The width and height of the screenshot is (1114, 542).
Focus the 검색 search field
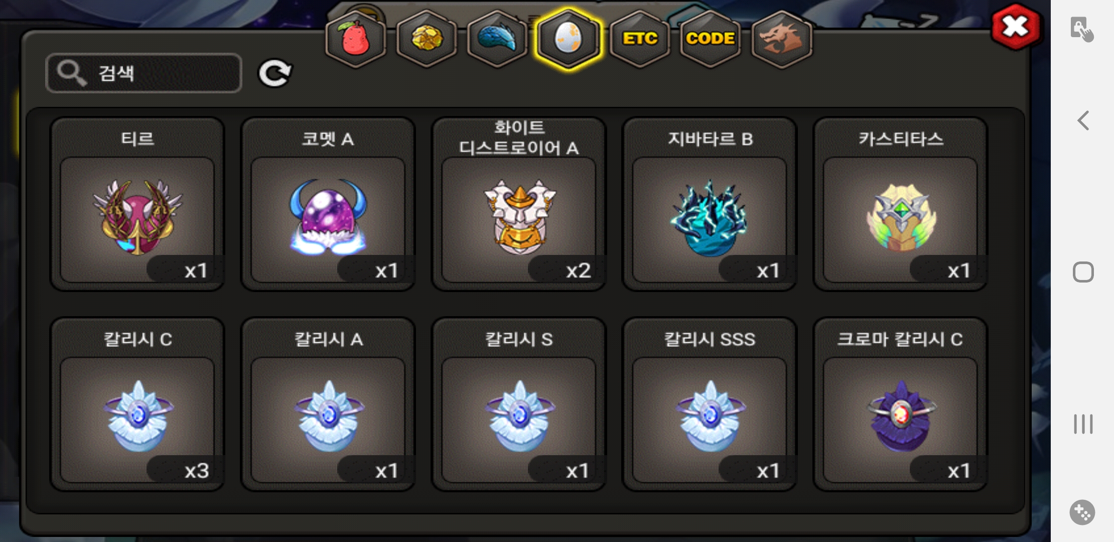(144, 73)
